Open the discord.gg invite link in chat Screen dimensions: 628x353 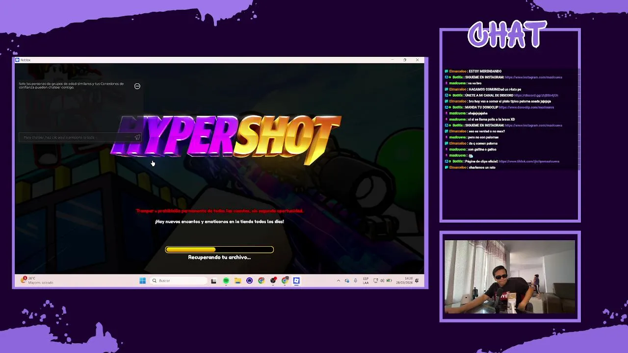pyautogui.click(x=536, y=96)
